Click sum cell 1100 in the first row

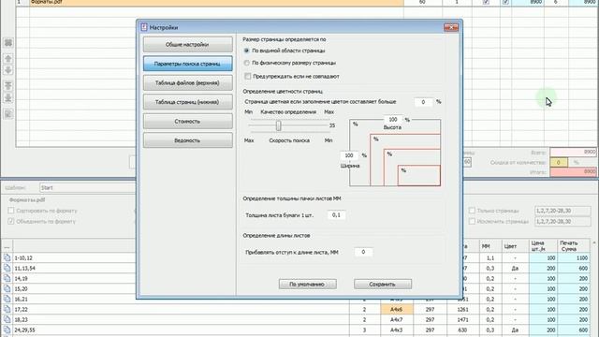click(x=574, y=258)
